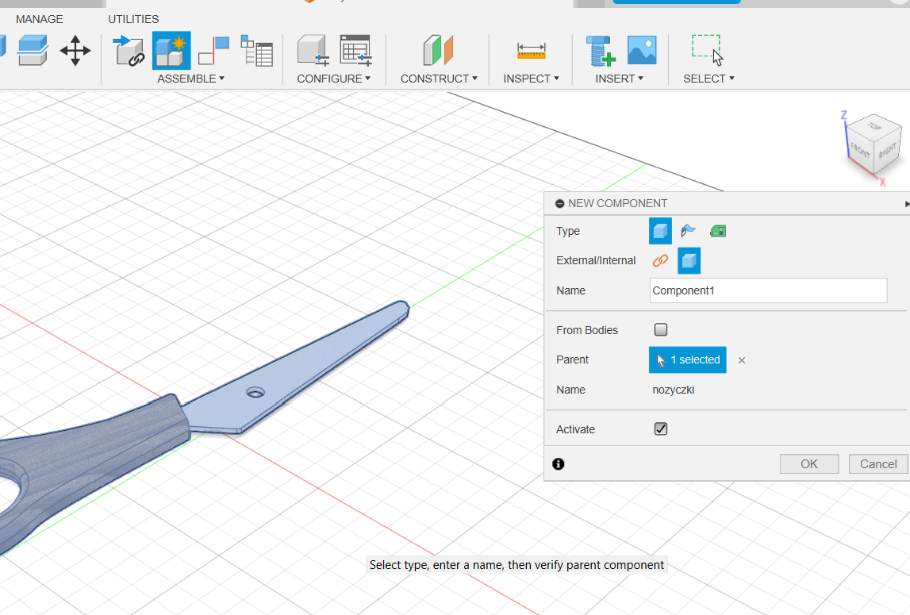Image resolution: width=910 pixels, height=615 pixels.
Task: Click the Move/Copy arrows tool
Action: coord(75,50)
